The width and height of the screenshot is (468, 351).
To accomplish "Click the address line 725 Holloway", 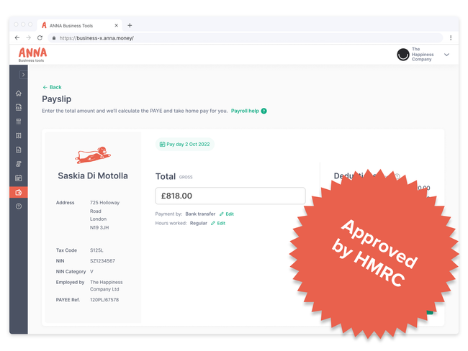I will (x=105, y=203).
